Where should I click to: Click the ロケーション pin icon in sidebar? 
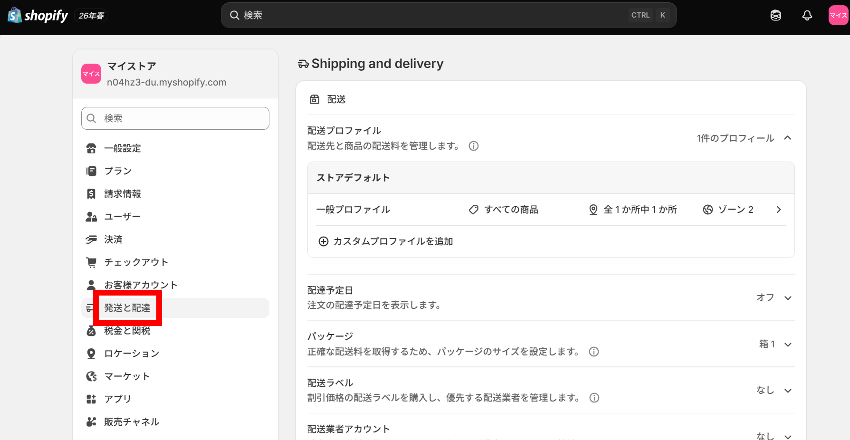[91, 354]
